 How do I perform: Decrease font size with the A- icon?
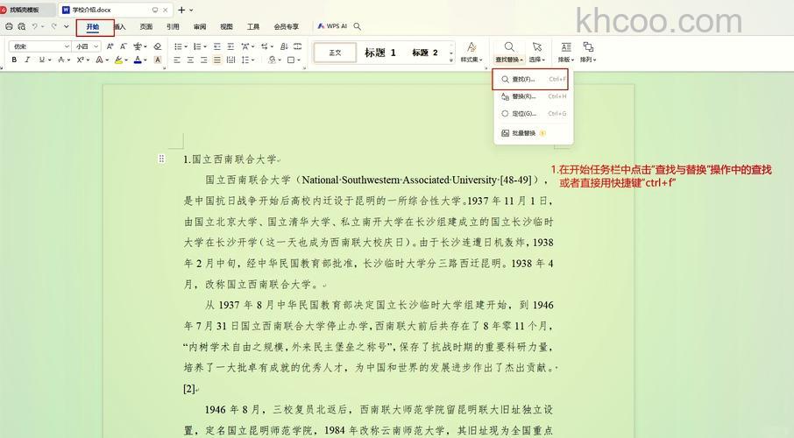[123, 46]
